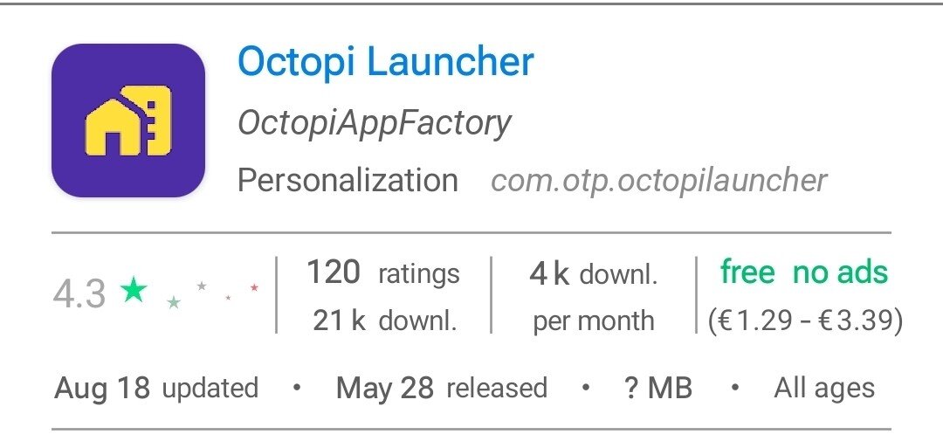Viewport: 943px width, 448px height.
Task: Click the 4.3 rating score
Action: (79, 294)
